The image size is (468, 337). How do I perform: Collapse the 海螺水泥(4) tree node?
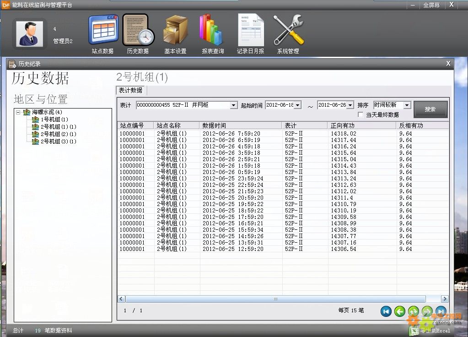pyautogui.click(x=18, y=112)
